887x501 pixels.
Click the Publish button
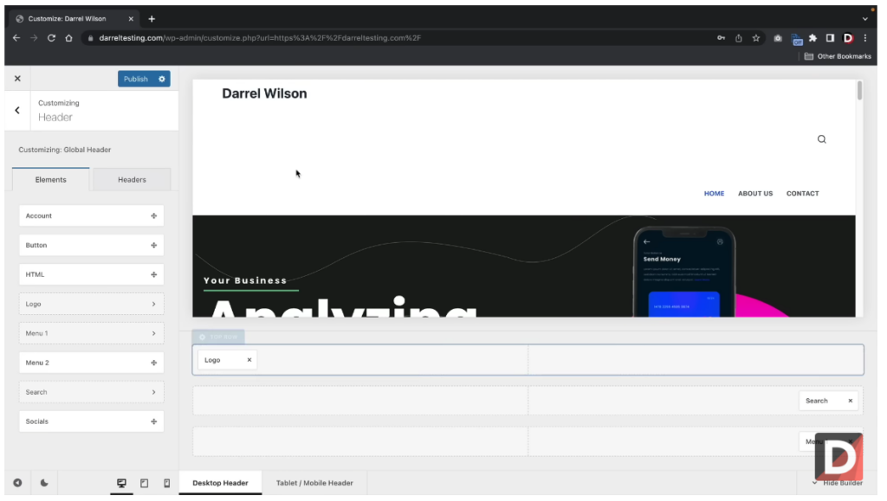[x=137, y=80]
